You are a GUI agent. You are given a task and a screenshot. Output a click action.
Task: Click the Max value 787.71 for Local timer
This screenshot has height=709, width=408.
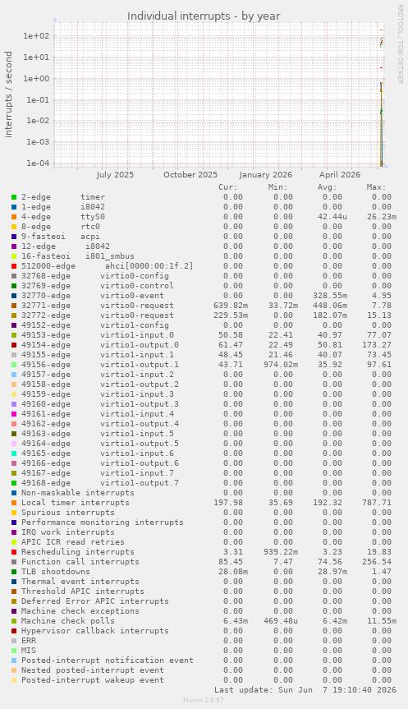[x=377, y=503]
